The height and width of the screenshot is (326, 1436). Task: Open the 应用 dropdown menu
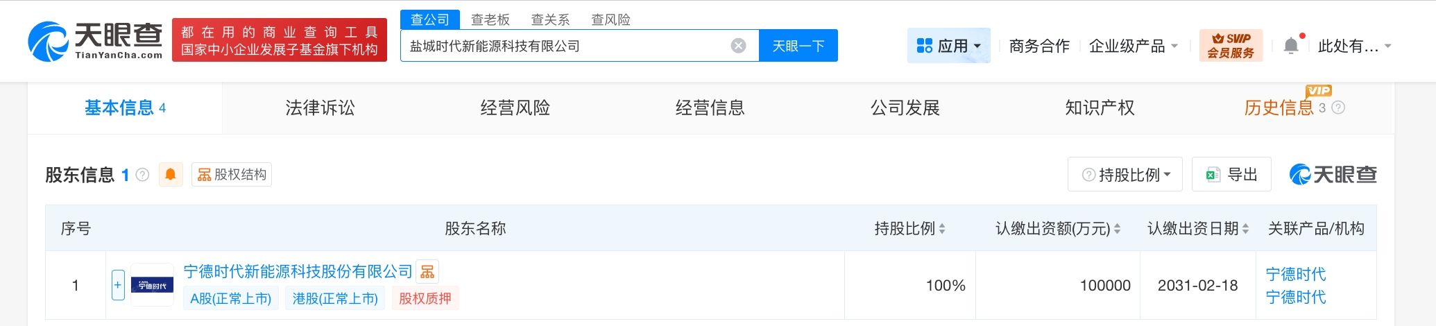948,46
